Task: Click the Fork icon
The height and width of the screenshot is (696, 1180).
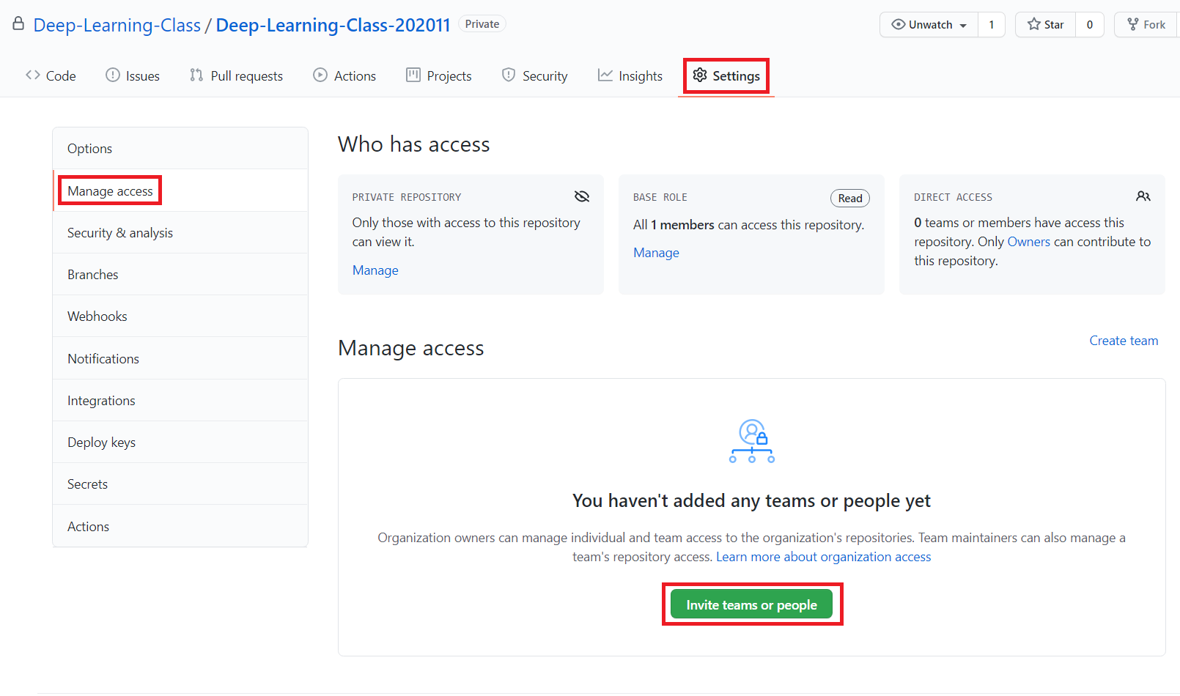Action: (x=1133, y=24)
